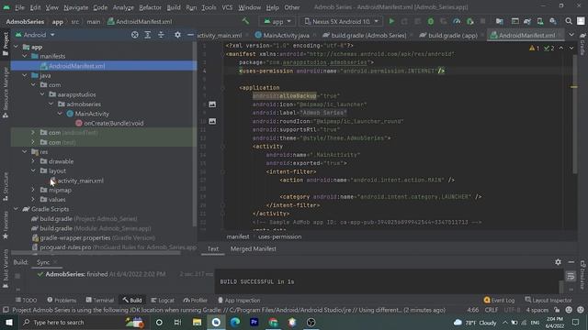The image size is (588, 330).
Task: Run the app with green play button
Action: point(391,21)
